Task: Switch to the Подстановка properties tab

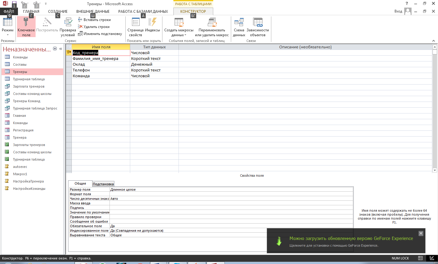Action: [103, 184]
